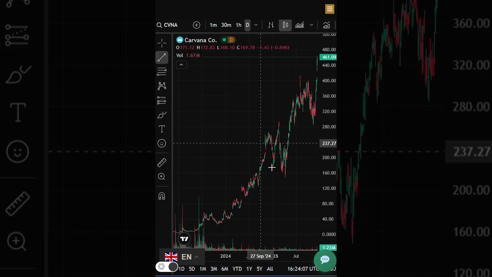Click the green market status dot

[x=224, y=40]
